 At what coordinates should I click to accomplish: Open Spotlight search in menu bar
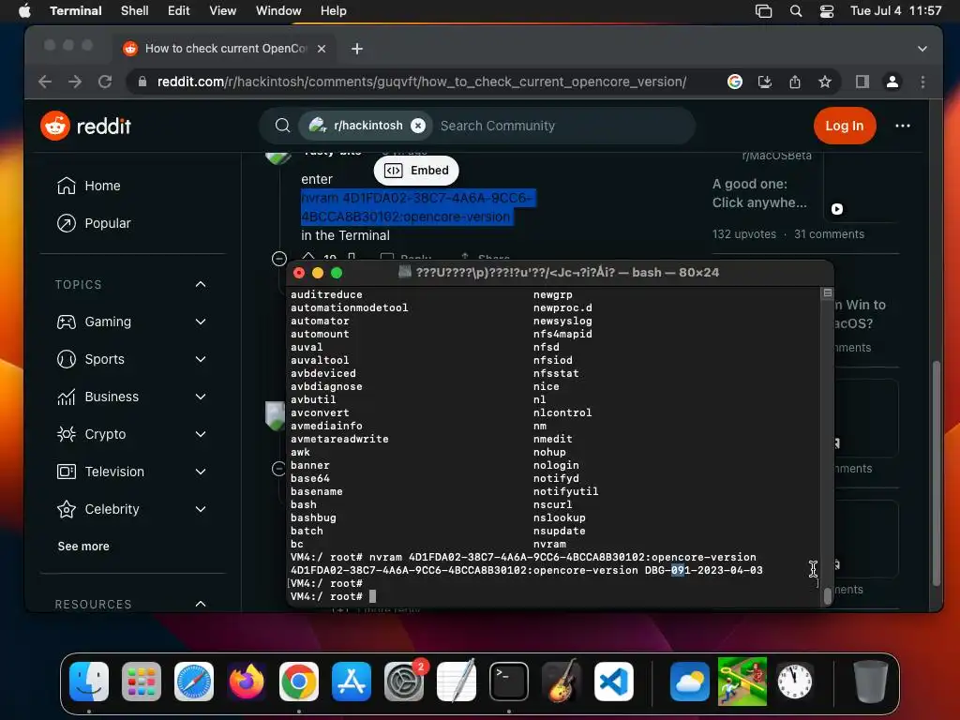click(x=796, y=11)
